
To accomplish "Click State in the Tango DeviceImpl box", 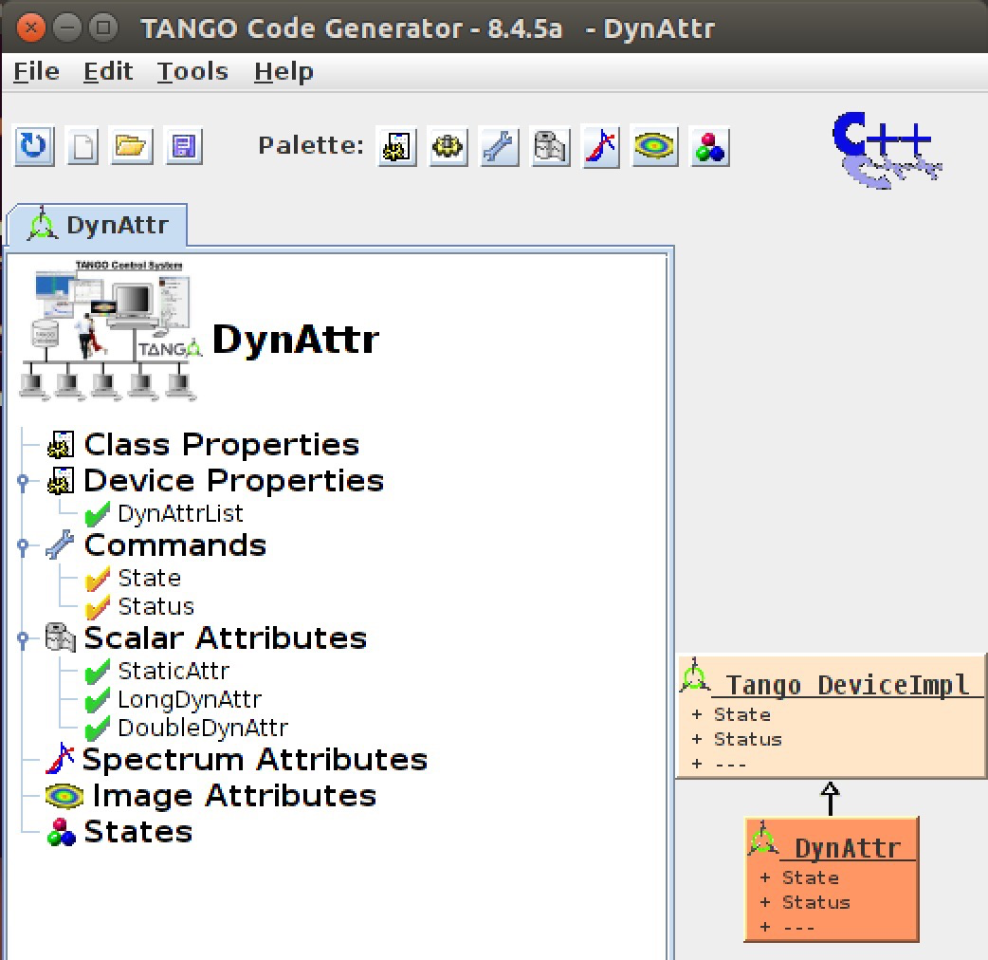I will click(742, 715).
